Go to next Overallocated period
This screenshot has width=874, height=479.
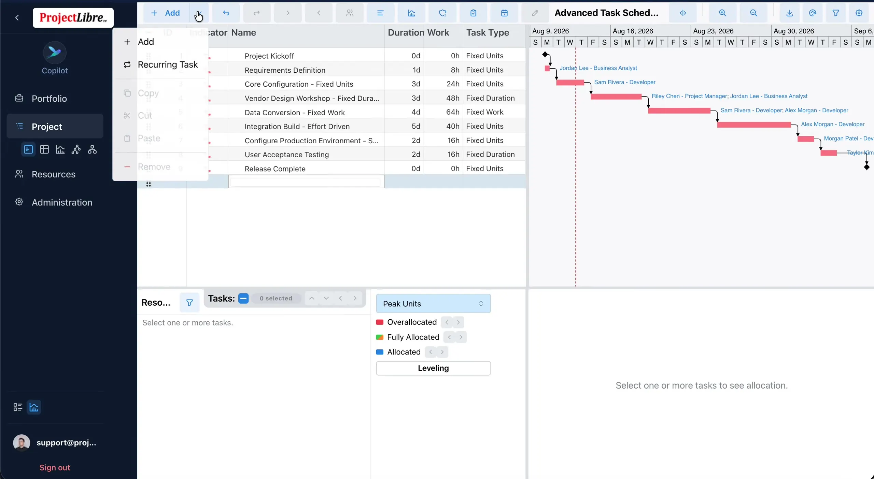point(458,322)
